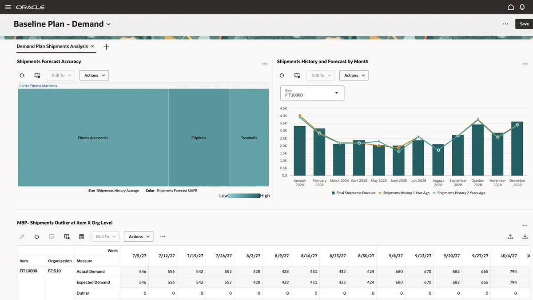Toggle Shipments History 2 Years Ago legend entry

click(x=459, y=193)
